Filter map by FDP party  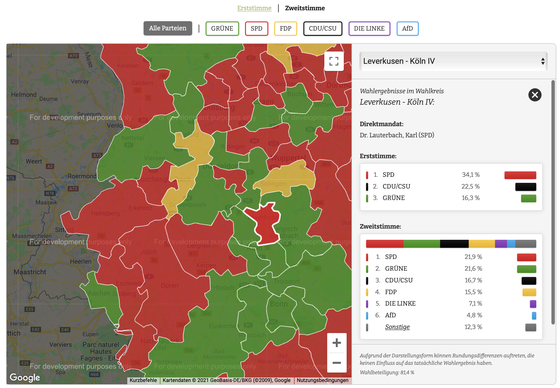tap(285, 29)
